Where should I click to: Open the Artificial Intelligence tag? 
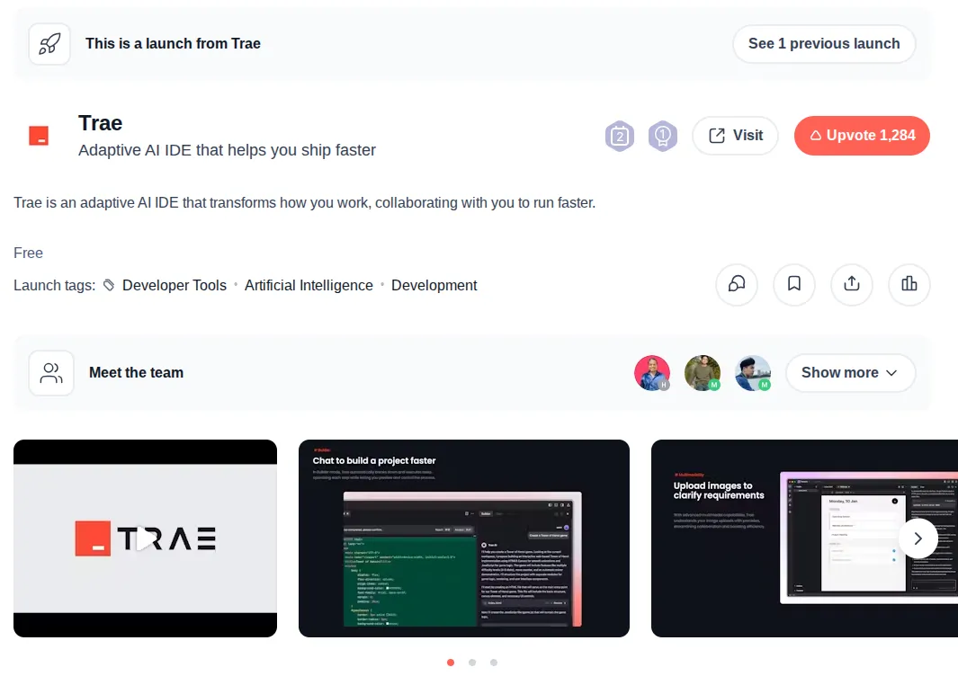[309, 285]
